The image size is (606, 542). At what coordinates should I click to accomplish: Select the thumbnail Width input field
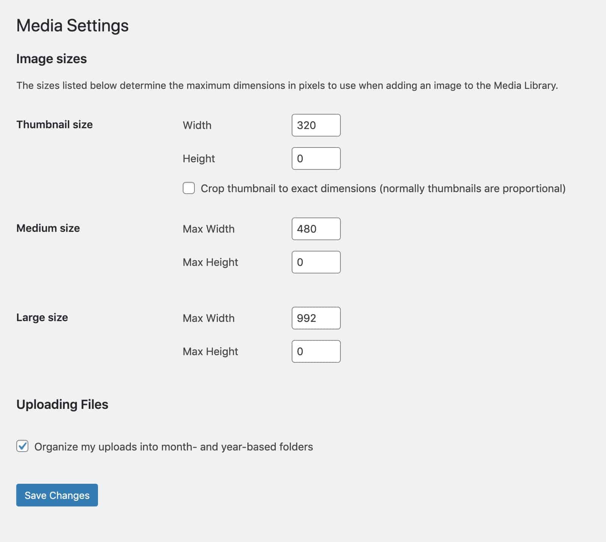316,125
